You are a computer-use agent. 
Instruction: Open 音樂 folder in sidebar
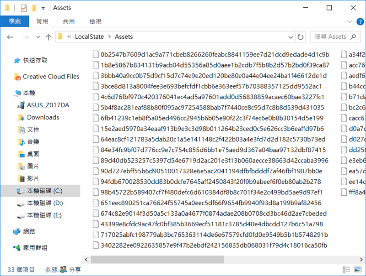[33, 142]
